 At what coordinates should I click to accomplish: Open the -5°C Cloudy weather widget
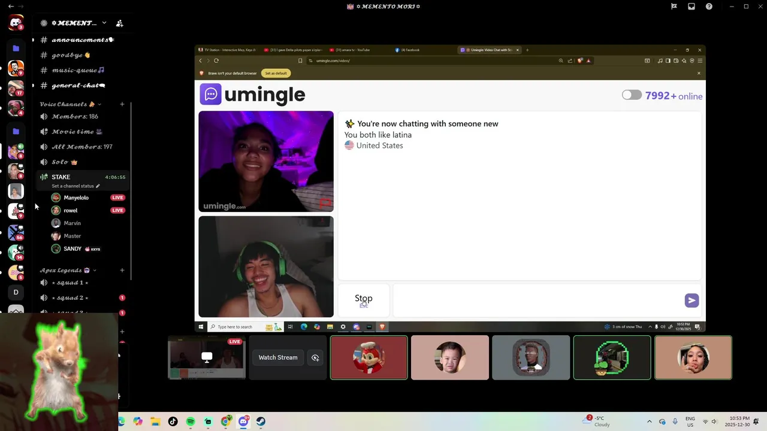(596, 421)
